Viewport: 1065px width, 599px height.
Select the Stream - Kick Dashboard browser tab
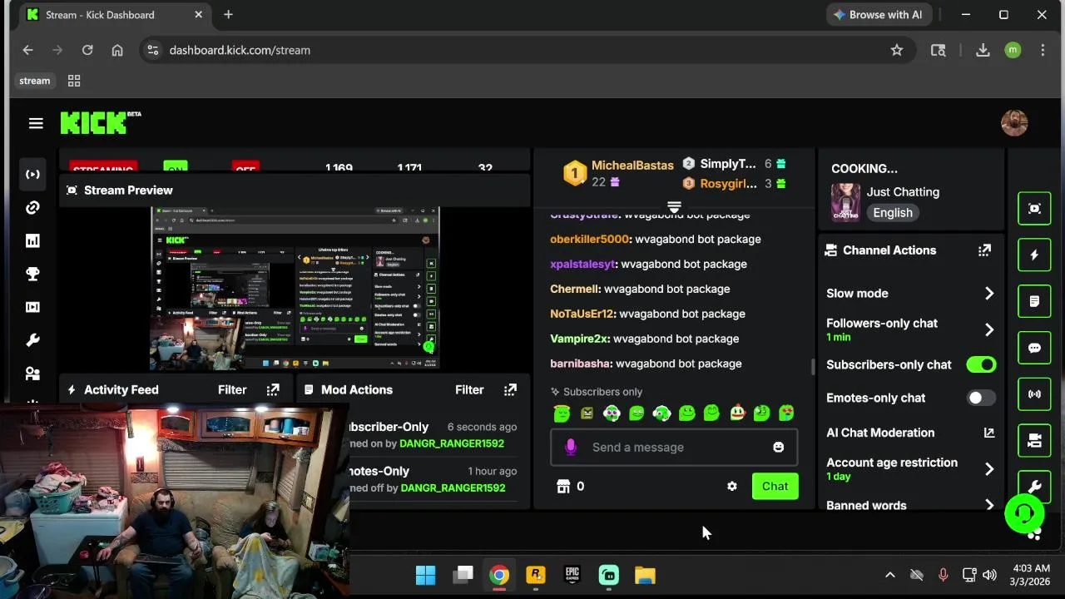[114, 15]
